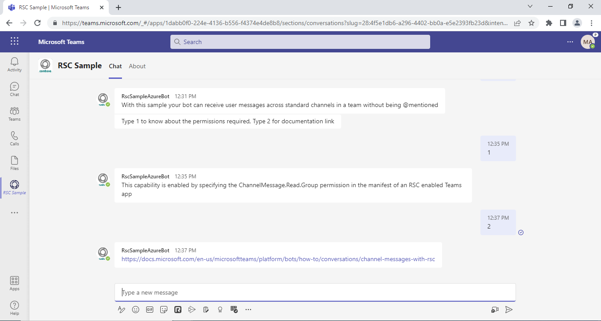The width and height of the screenshot is (601, 321).
Task: Open the Format text options
Action: tap(122, 310)
